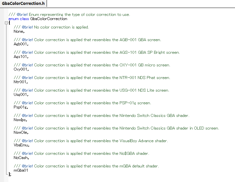Click the 'Usg001,' enumerator
This screenshot has width=235, height=182.
click(21, 95)
